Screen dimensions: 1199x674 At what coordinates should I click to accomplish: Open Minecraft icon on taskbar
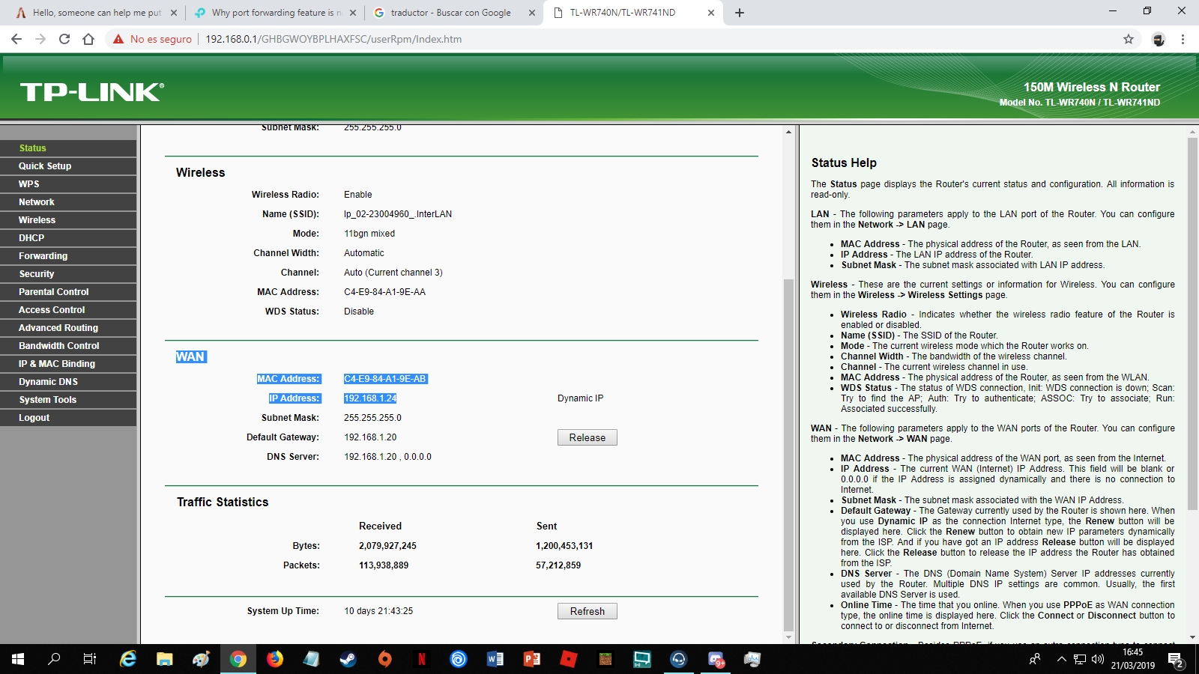[x=605, y=659]
